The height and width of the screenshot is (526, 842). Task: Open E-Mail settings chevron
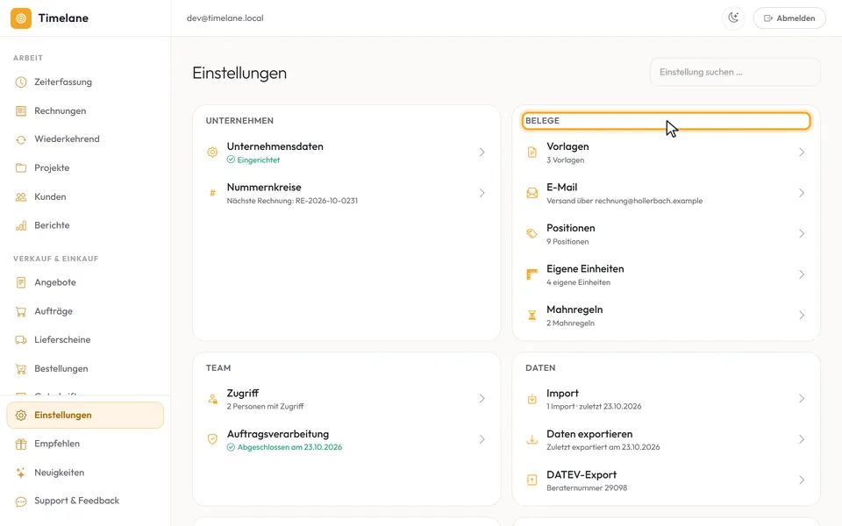pos(802,193)
